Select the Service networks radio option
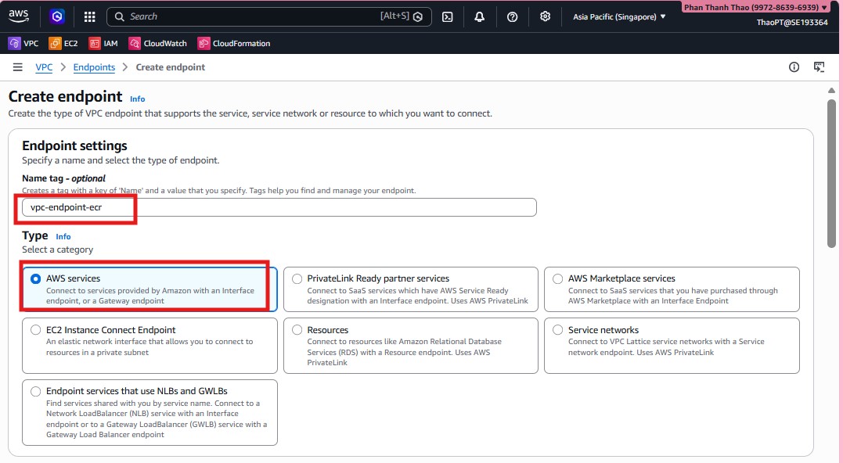 tap(557, 330)
